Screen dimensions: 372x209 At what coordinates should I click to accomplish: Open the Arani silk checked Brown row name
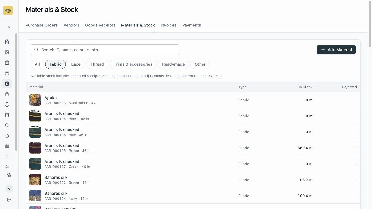(62, 145)
